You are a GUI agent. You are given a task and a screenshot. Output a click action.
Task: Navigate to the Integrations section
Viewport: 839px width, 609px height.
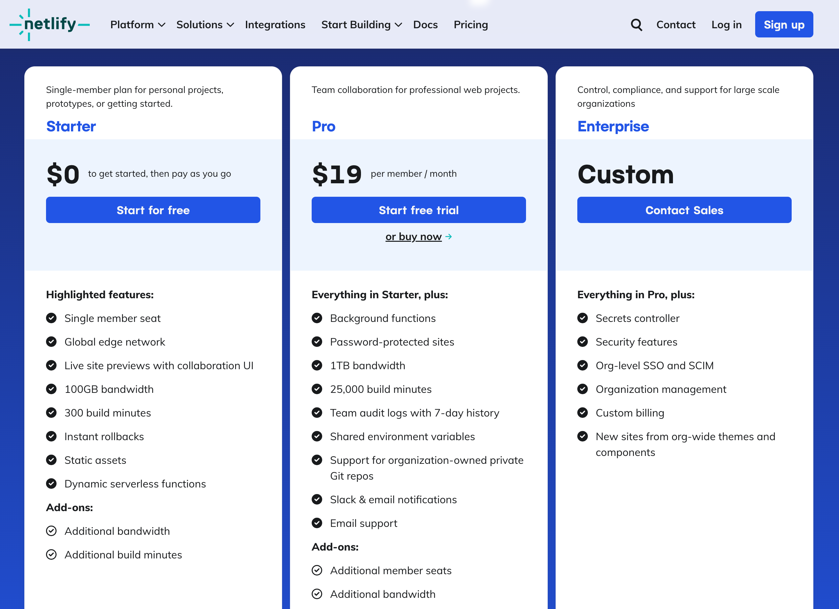(x=275, y=24)
